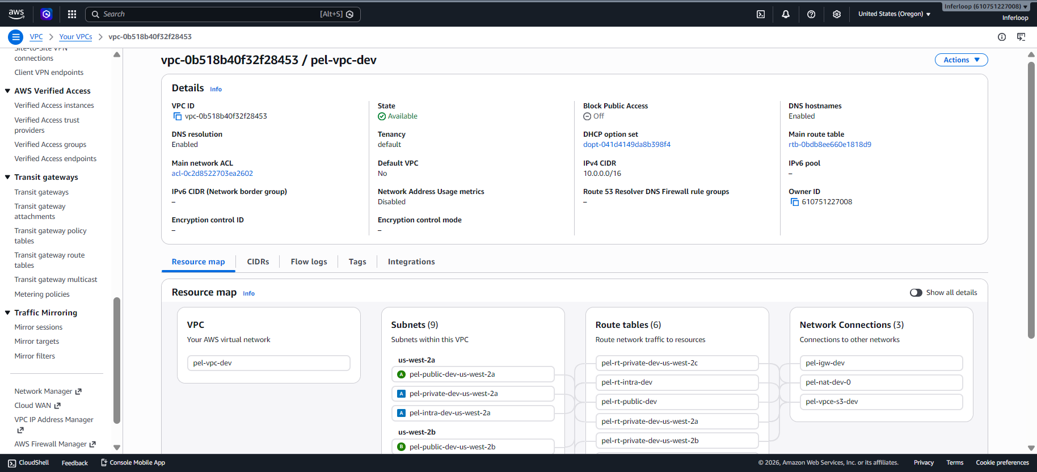
Task: Open AWS Firewall Manager external link icon
Action: tap(92, 444)
